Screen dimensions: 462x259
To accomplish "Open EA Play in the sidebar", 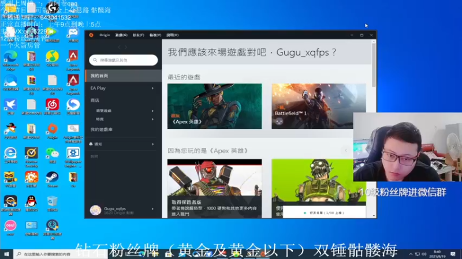I will (98, 88).
